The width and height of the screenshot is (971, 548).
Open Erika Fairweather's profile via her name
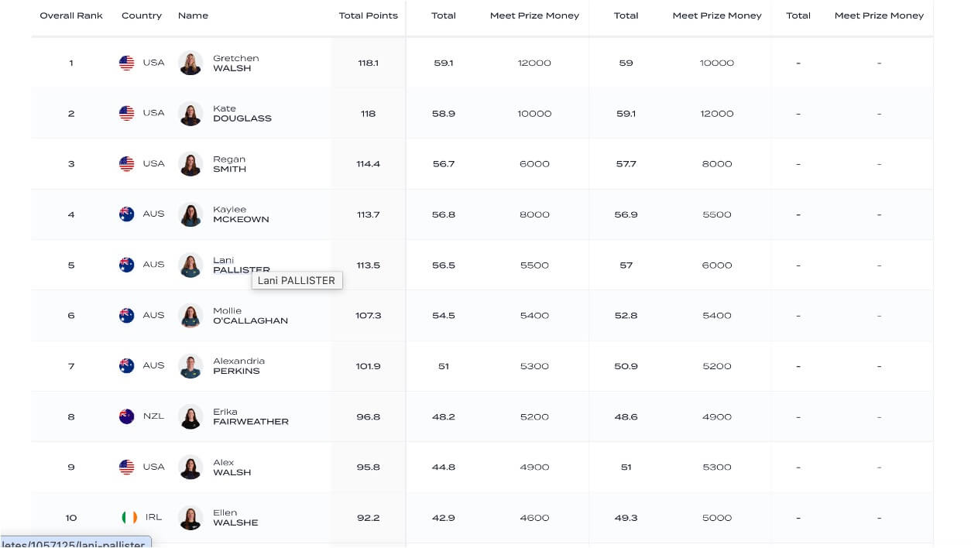point(250,416)
